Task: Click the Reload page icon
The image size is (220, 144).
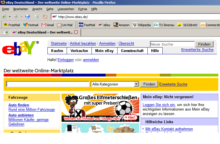Action: (x=28, y=17)
